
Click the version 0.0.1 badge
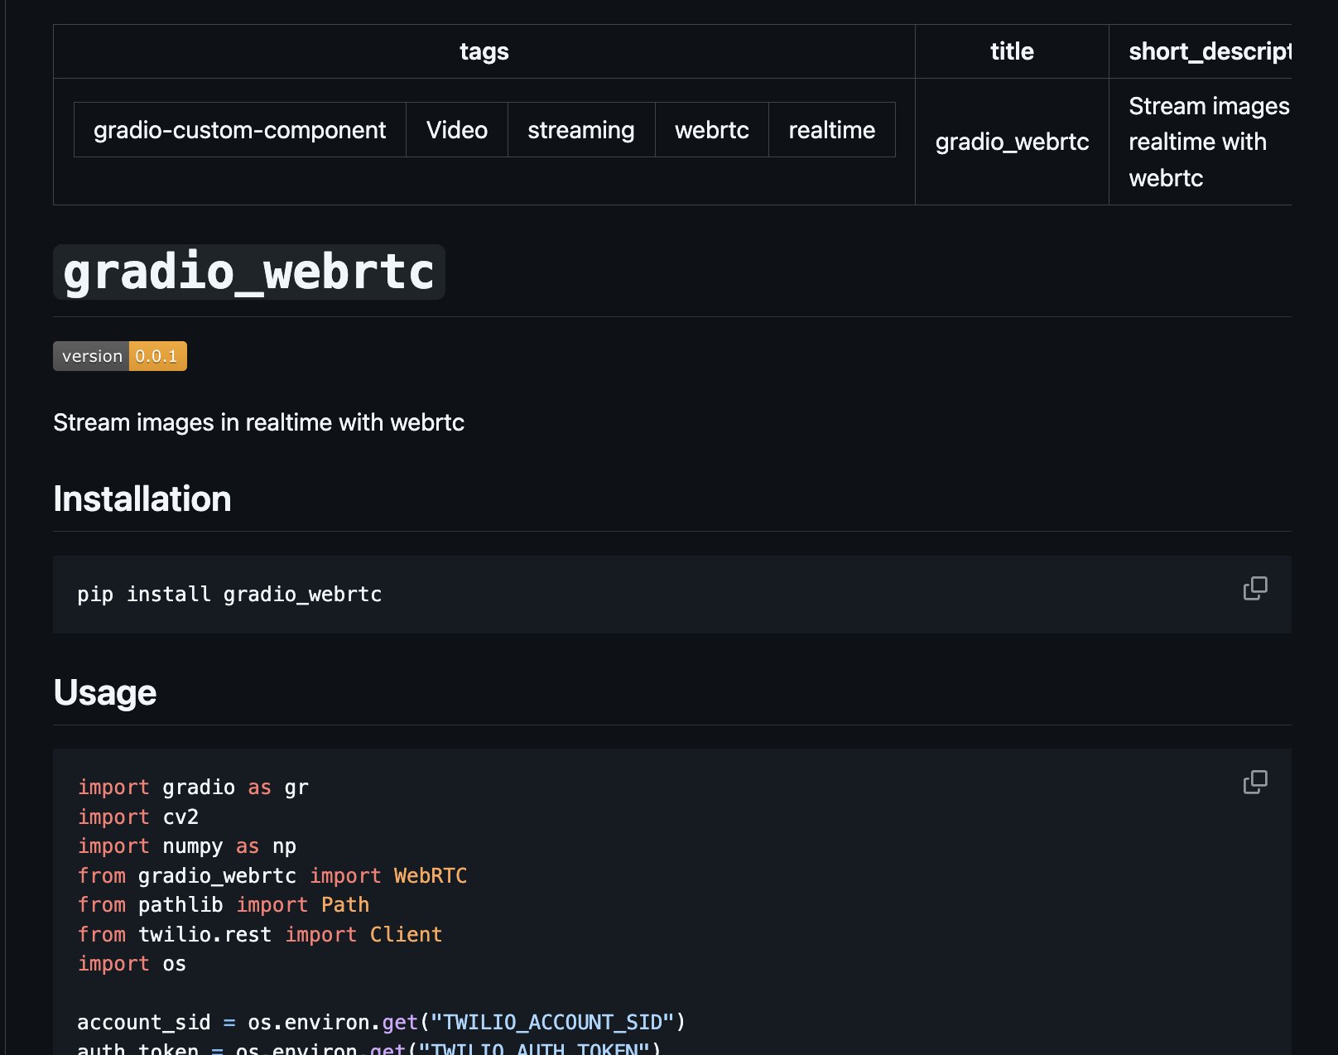(120, 356)
